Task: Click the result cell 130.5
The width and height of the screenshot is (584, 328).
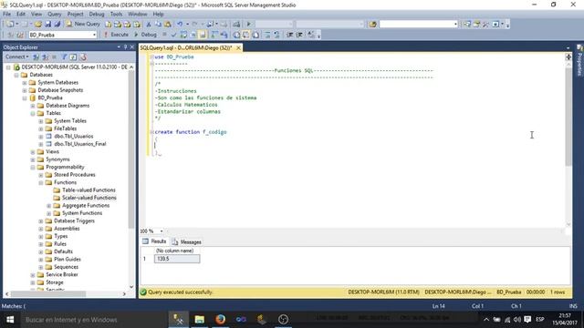Action: 177,259
